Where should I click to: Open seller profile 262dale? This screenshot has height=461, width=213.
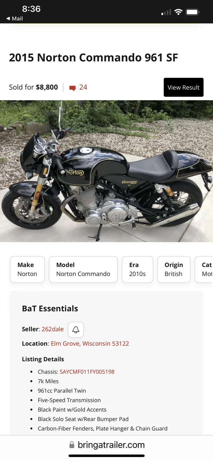click(53, 329)
